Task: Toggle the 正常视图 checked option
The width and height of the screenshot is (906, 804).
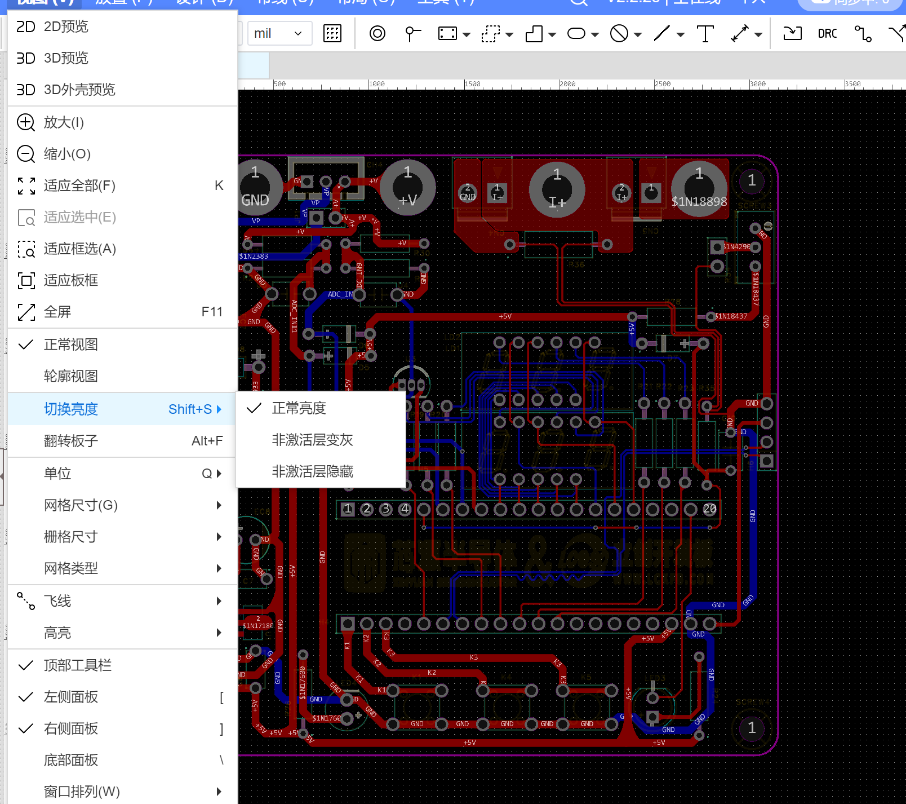Action: 71,344
